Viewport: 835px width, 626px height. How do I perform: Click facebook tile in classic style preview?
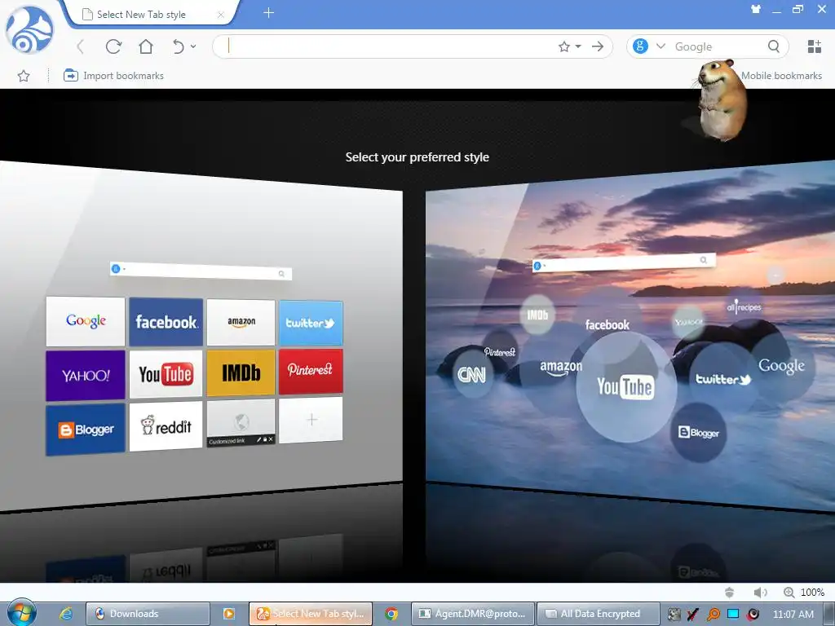point(166,322)
